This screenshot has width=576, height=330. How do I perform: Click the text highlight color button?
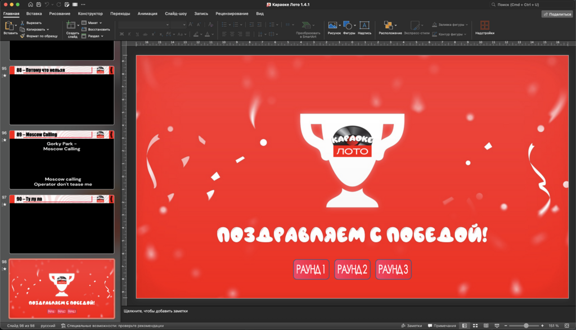(196, 34)
